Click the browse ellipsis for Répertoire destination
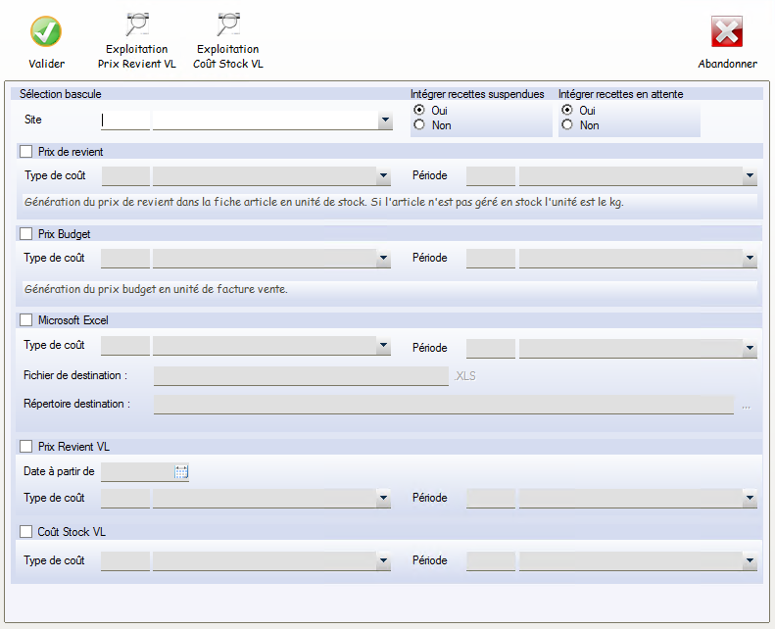The width and height of the screenshot is (775, 629). (746, 406)
